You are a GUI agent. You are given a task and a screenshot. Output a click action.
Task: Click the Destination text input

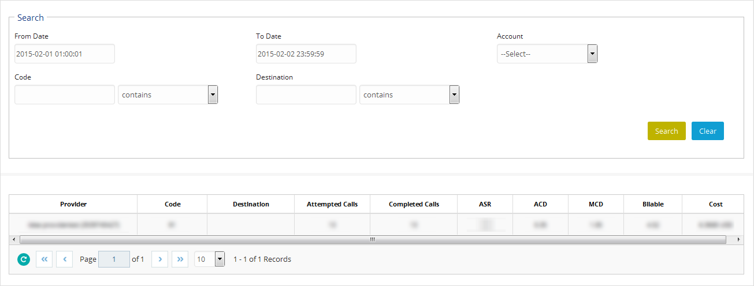pos(306,95)
